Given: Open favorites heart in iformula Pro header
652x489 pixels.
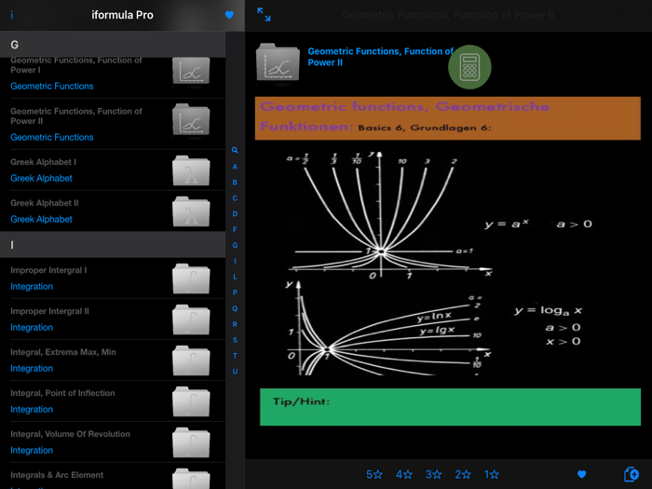Looking at the screenshot, I should 229,15.
